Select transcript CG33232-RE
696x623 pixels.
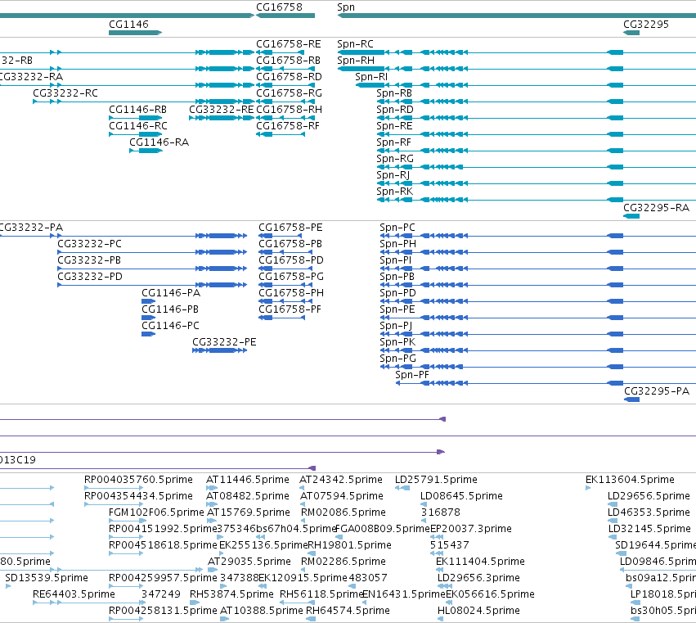pos(222,110)
